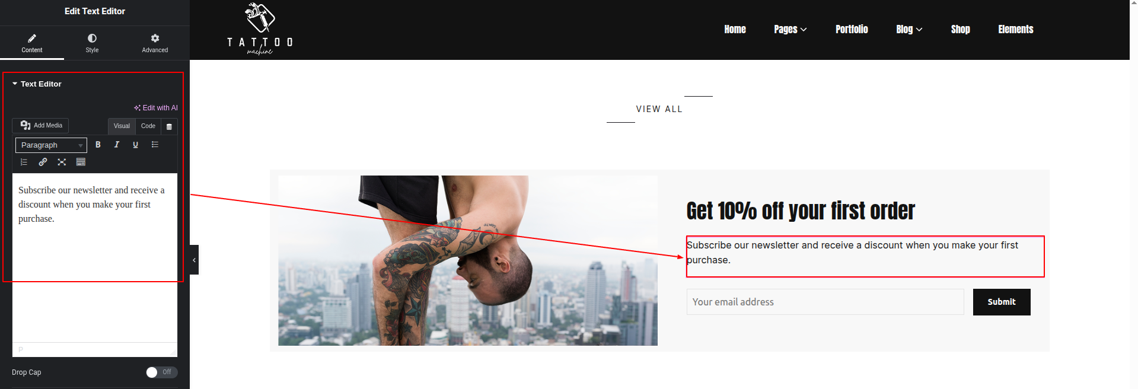Open dynamic tags stack icon
This screenshot has height=389, width=1138.
(169, 126)
